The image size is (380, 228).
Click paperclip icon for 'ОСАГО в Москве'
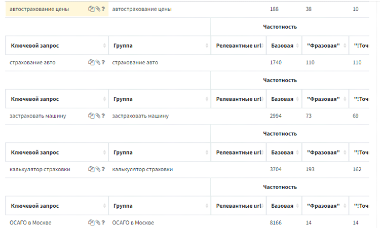[97, 222]
